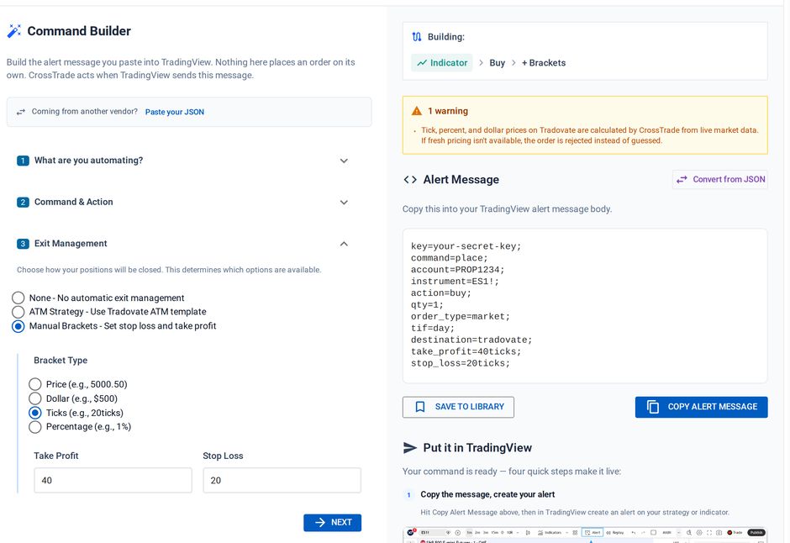Viewport: 790px width, 543px height.
Task: Open the 'Paste your JSON' link
Action: coord(175,112)
